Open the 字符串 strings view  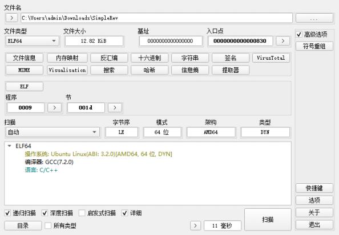tap(190, 58)
